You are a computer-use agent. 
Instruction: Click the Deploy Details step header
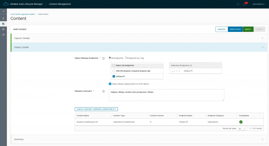coord(139,47)
